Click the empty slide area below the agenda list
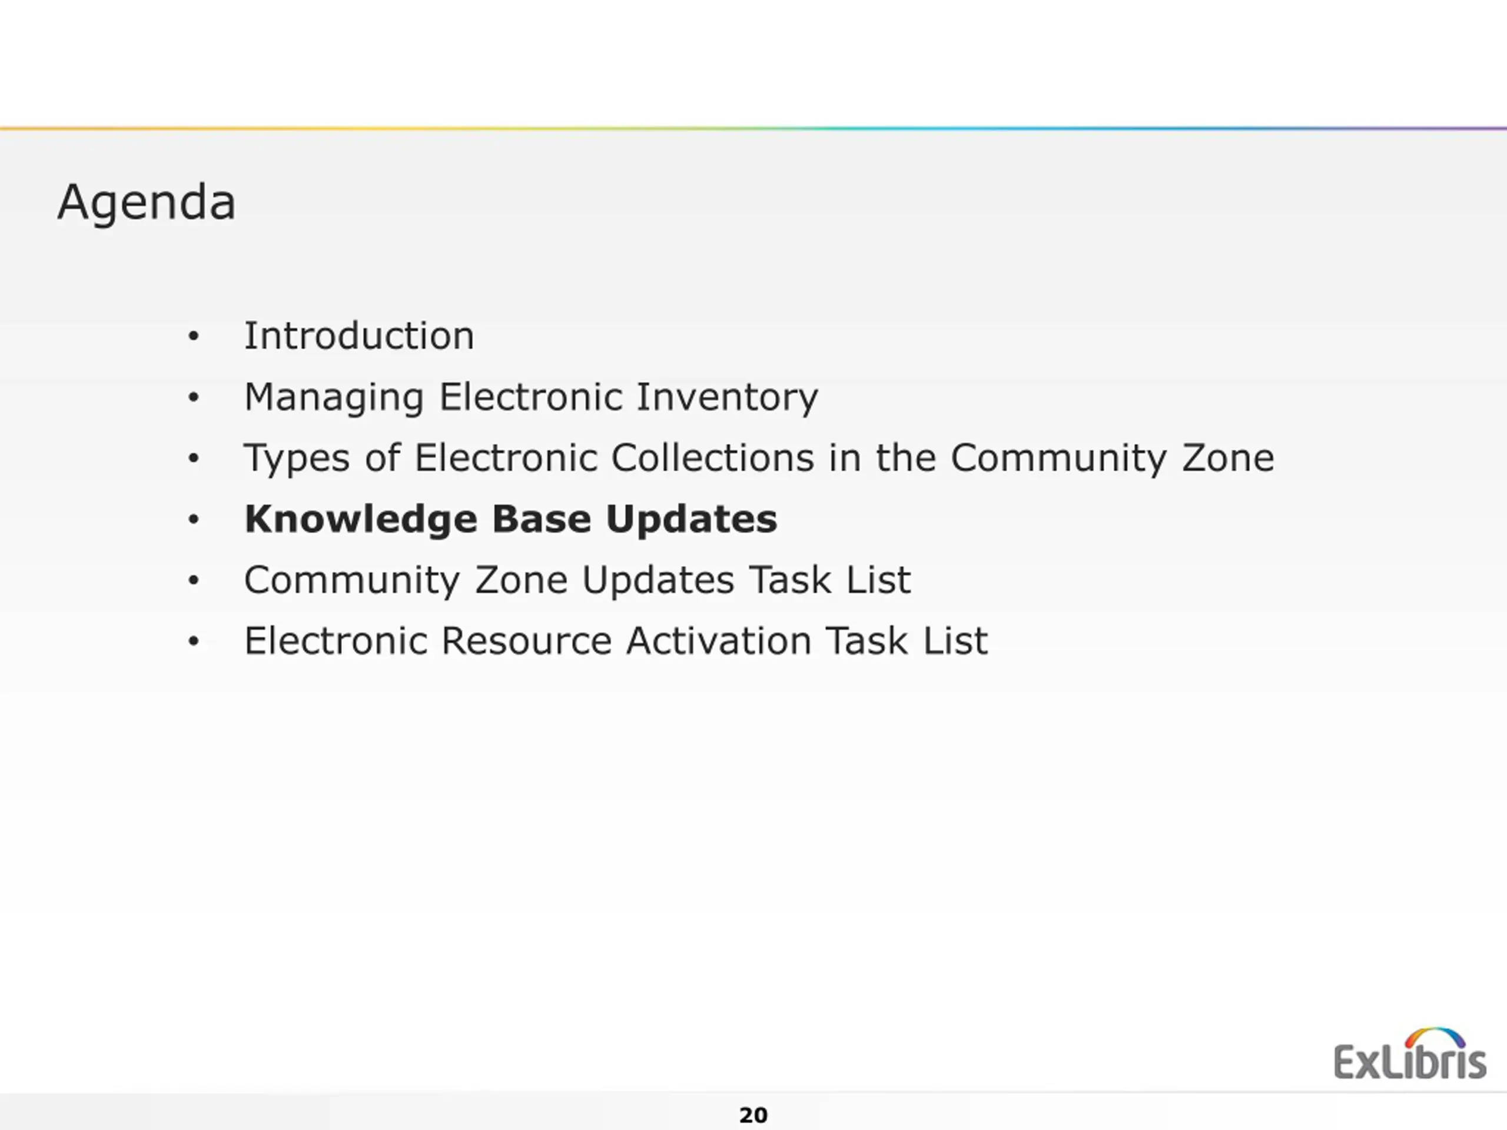The width and height of the screenshot is (1507, 1130). (681, 852)
